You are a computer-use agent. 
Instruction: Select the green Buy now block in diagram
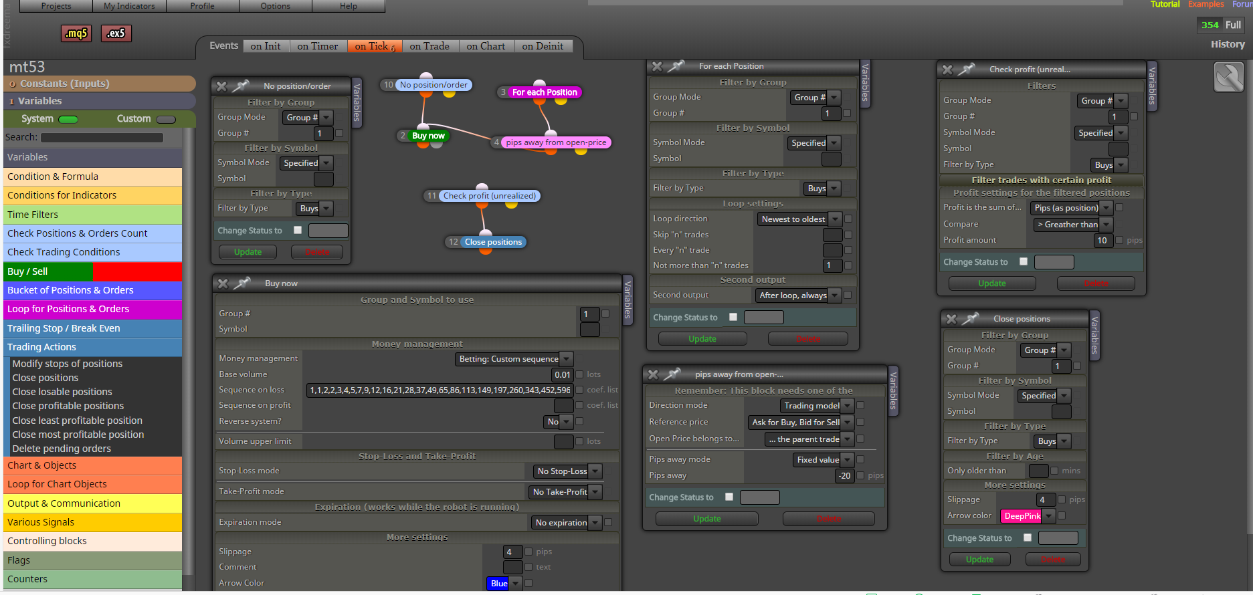tap(428, 136)
